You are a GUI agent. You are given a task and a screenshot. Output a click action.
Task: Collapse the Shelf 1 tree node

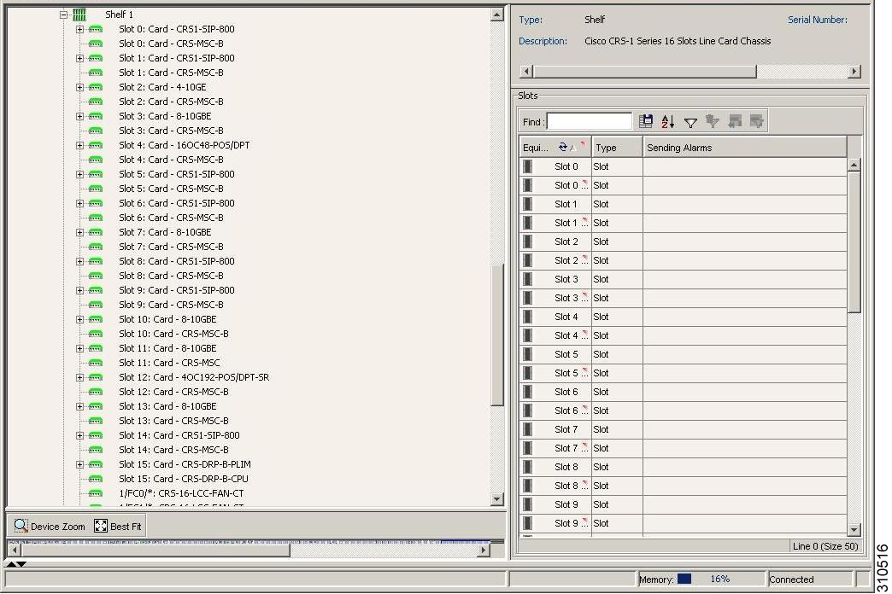point(63,15)
